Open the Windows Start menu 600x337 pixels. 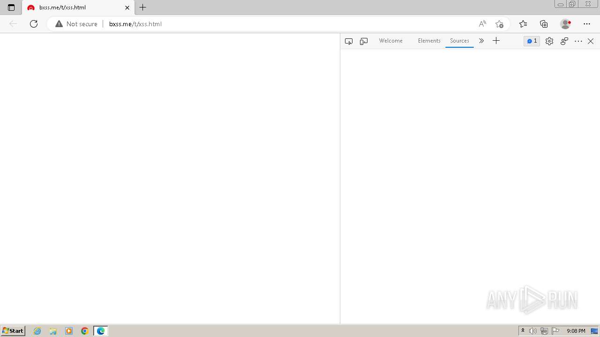click(13, 331)
